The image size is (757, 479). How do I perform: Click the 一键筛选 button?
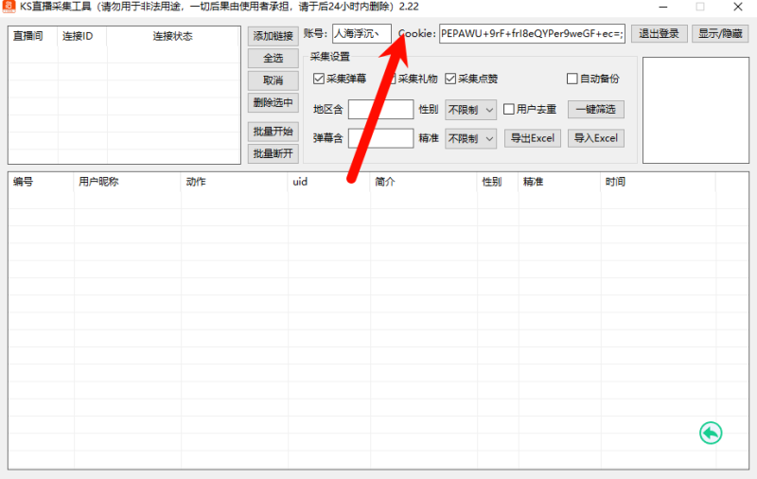(596, 109)
